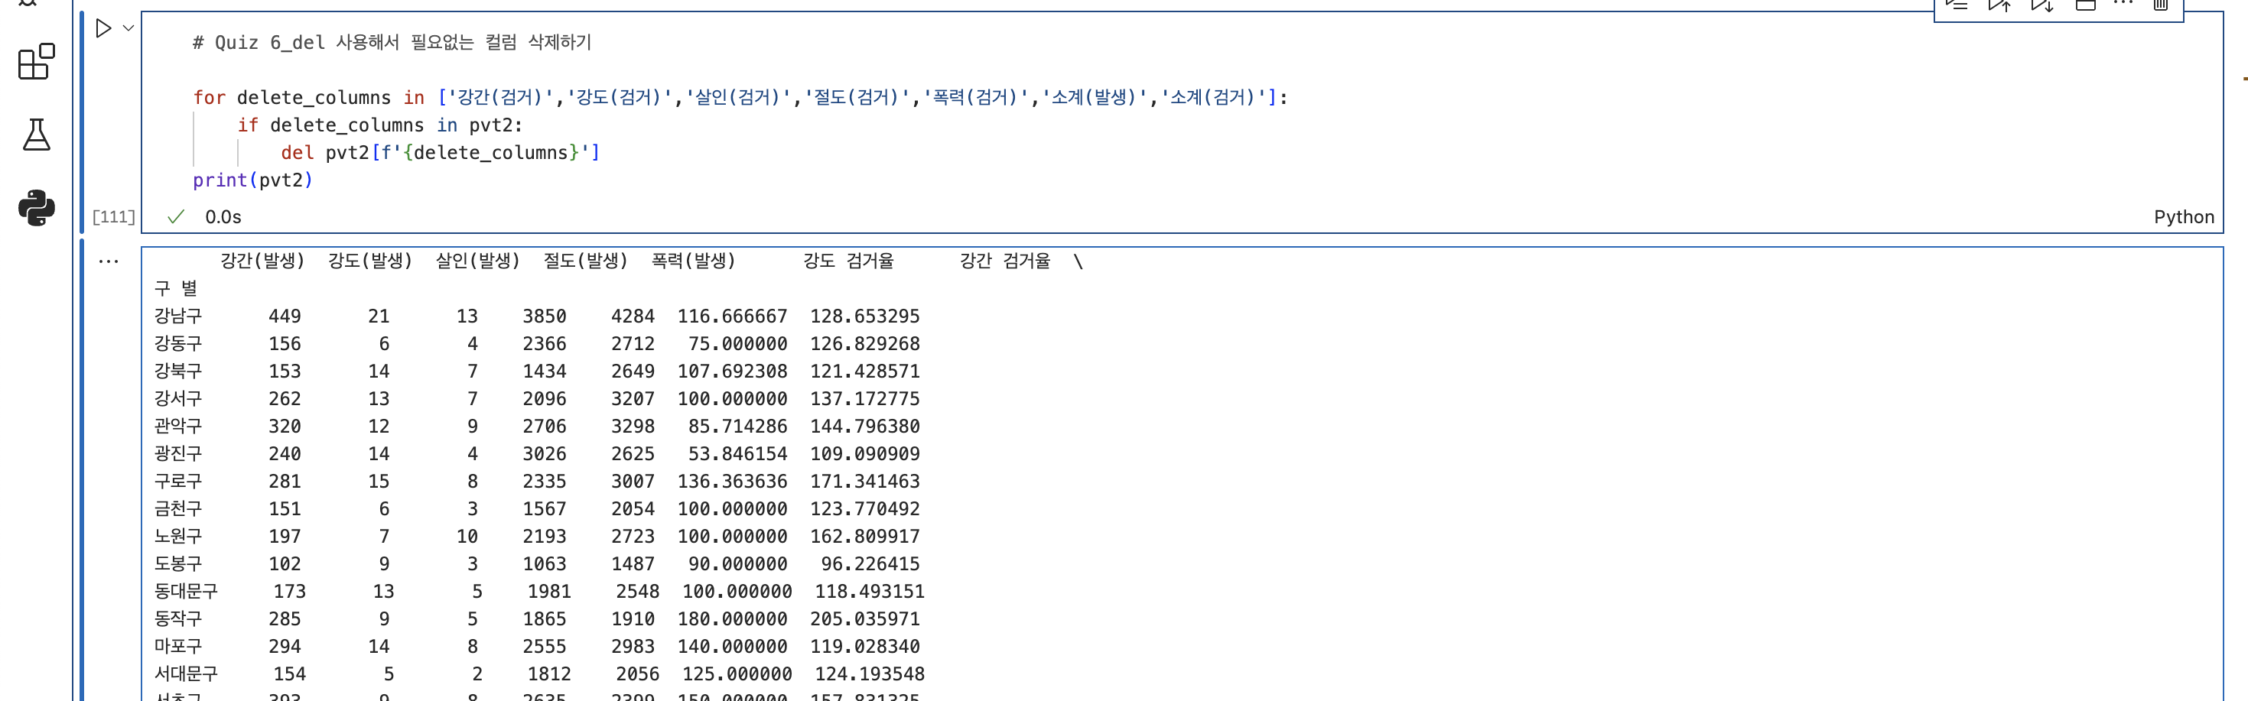Select the 광진구 row label
The height and width of the screenshot is (701, 2248).
(x=178, y=453)
